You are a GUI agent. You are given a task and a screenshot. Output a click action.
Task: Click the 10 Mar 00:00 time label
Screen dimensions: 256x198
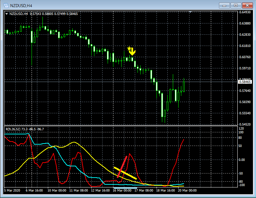coord(57,191)
